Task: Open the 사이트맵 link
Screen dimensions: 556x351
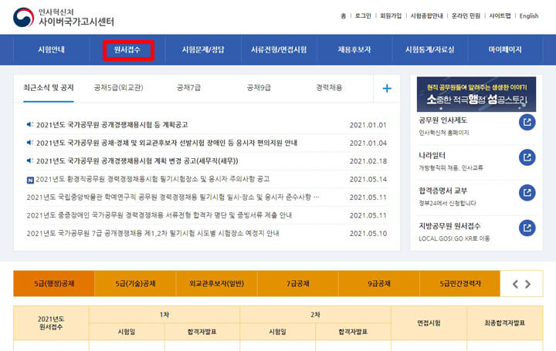Action: coord(500,16)
